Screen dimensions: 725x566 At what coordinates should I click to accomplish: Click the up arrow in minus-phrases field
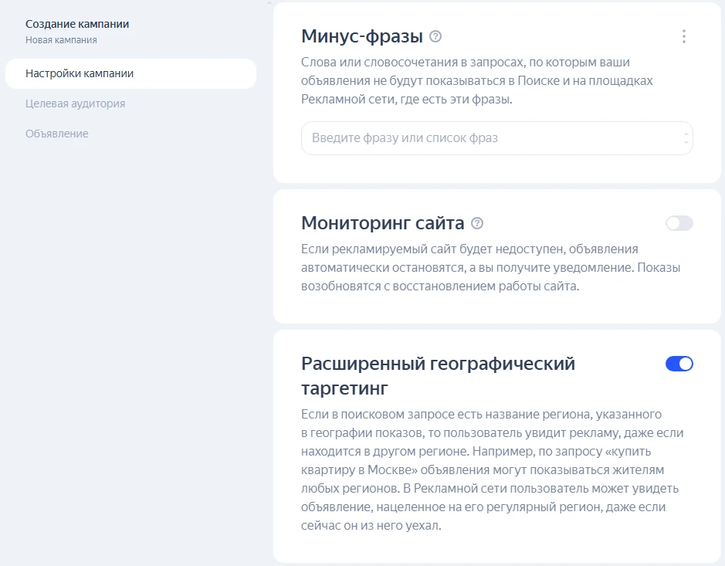[x=686, y=134]
